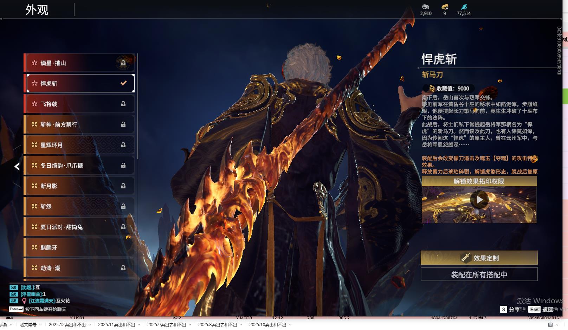Click 装配在所有搭配中 button
The image size is (568, 330).
pos(479,274)
